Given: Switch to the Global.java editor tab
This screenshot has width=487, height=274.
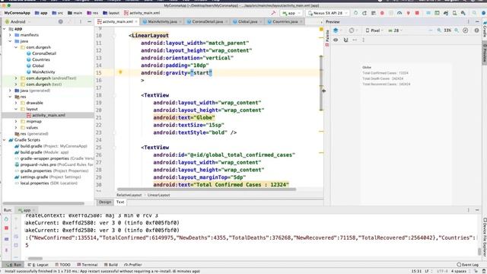Looking at the screenshot, I should click(247, 22).
